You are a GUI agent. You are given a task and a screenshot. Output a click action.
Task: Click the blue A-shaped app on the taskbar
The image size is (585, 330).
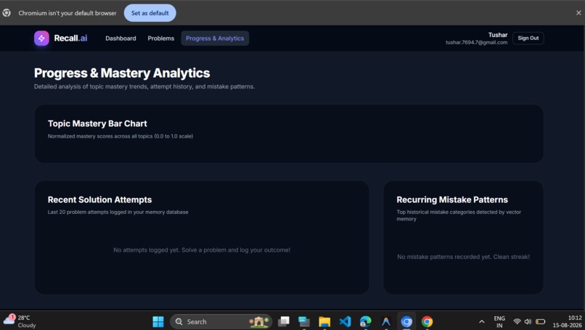click(386, 321)
